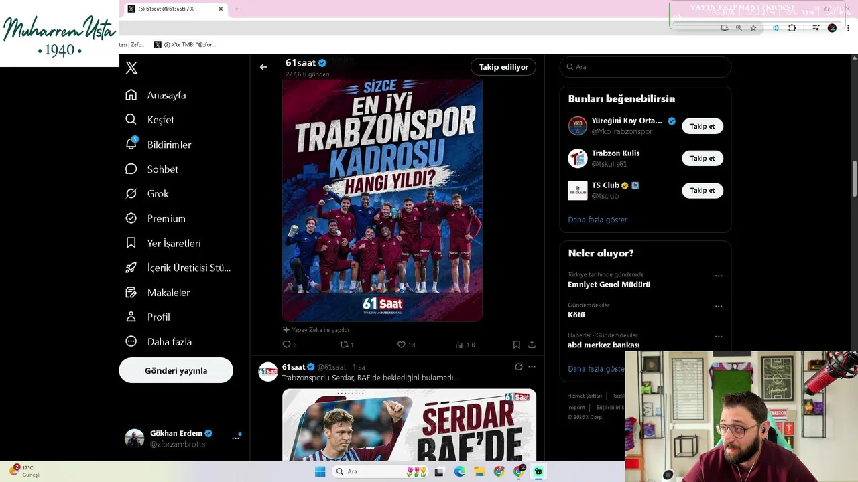Open Microsoft Edge from taskbar

click(459, 471)
